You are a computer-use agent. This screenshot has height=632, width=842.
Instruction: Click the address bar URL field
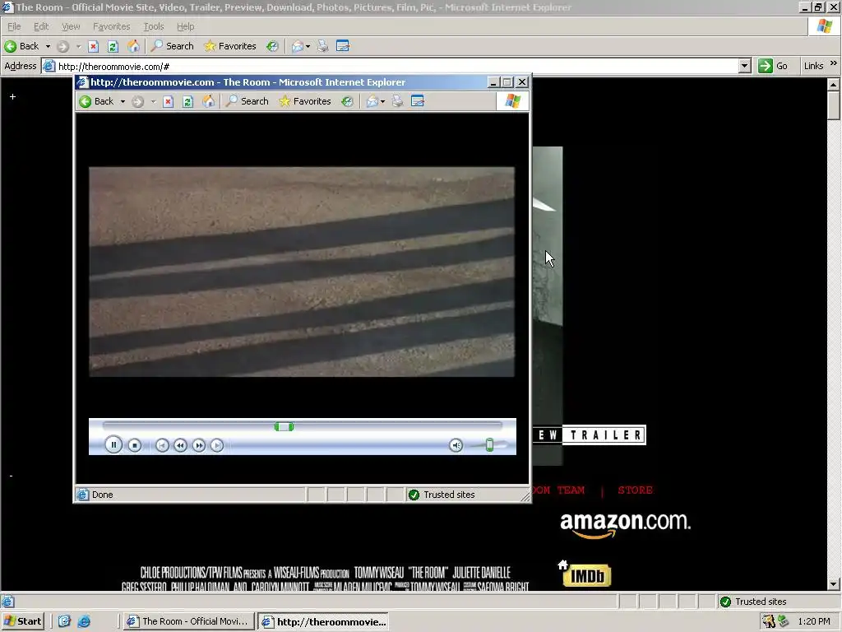tap(397, 67)
